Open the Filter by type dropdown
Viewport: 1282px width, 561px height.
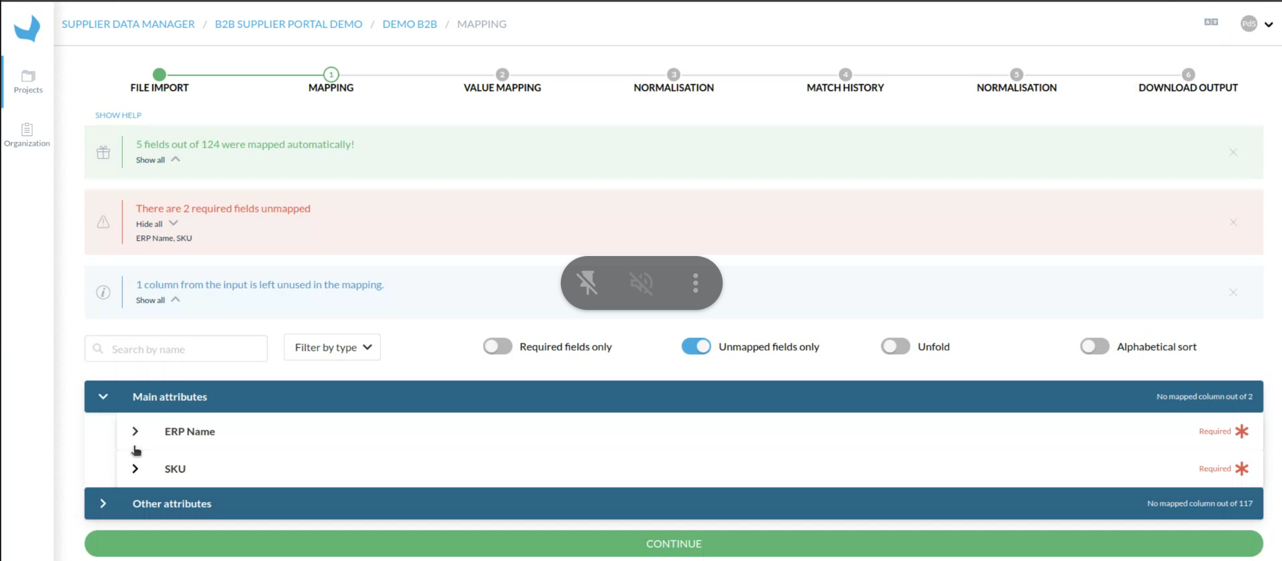click(x=332, y=347)
